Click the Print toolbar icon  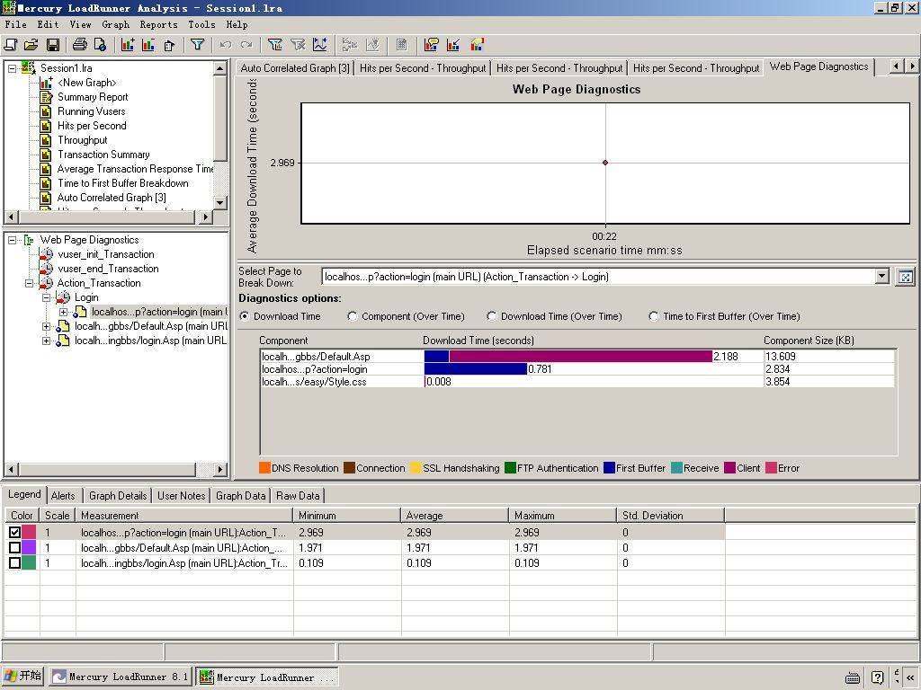click(80, 45)
